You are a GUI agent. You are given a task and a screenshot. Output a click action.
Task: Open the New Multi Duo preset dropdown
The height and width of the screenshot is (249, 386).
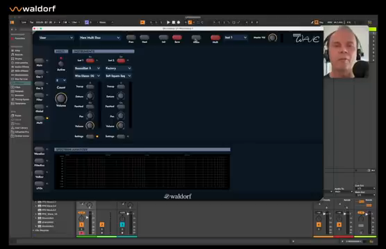[x=100, y=37]
